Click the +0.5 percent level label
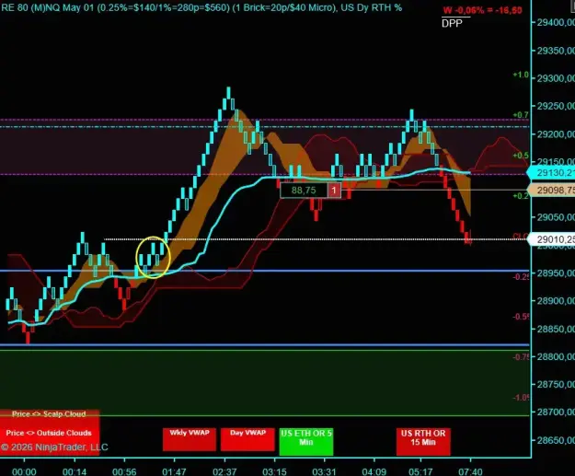 521,156
